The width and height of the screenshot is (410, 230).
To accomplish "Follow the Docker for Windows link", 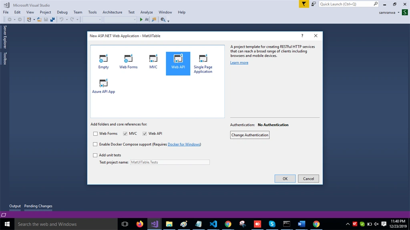I will tap(184, 144).
